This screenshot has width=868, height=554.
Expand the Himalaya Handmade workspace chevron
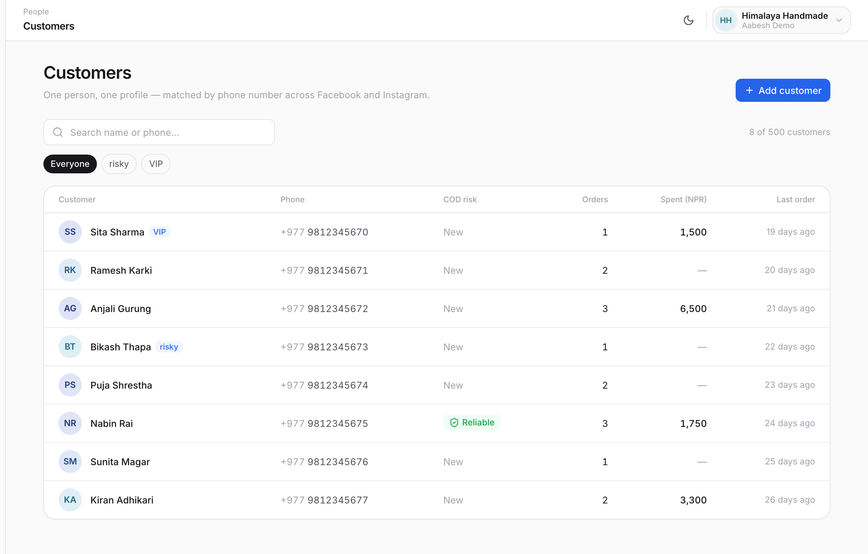click(x=839, y=20)
